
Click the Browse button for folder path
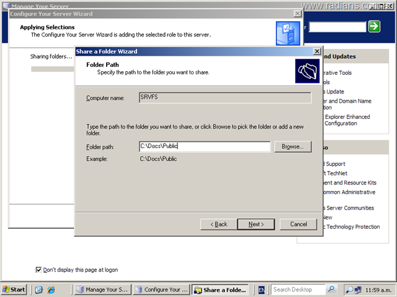click(x=292, y=147)
